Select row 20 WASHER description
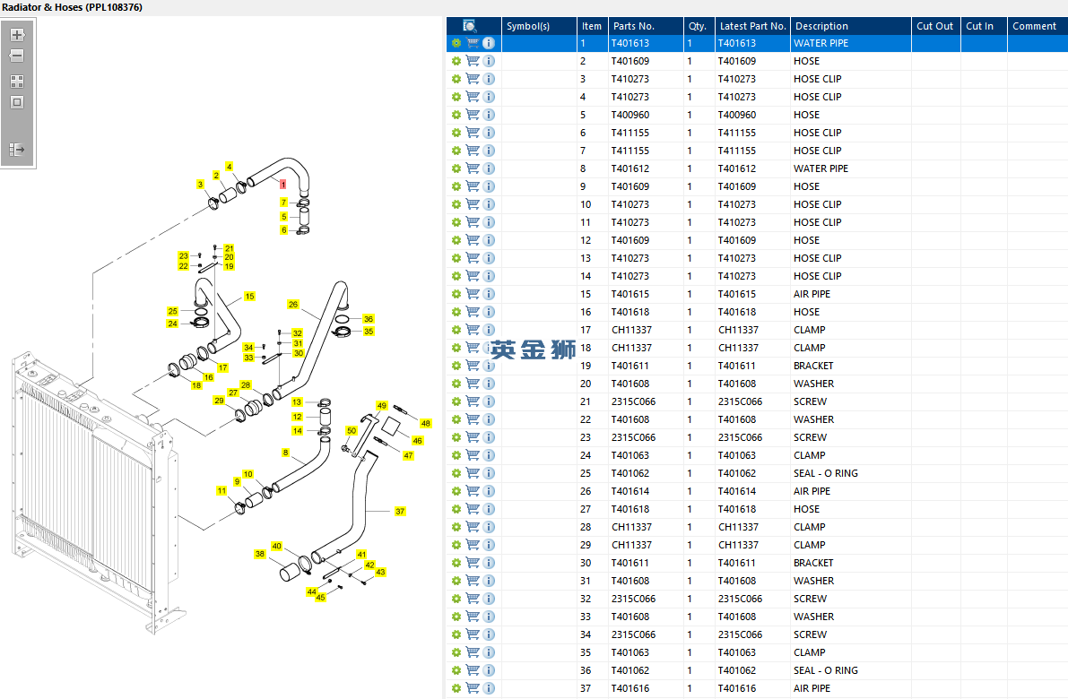The width and height of the screenshot is (1068, 699). click(813, 384)
